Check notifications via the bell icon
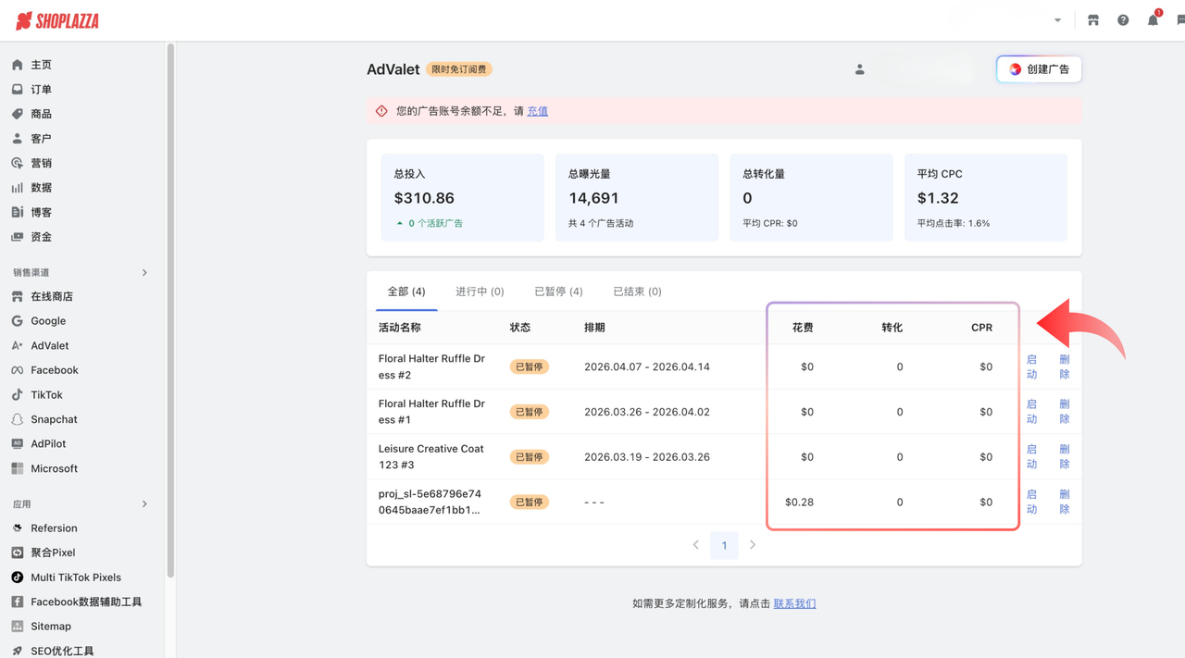Screen dimensions: 1185x658 coord(1153,19)
